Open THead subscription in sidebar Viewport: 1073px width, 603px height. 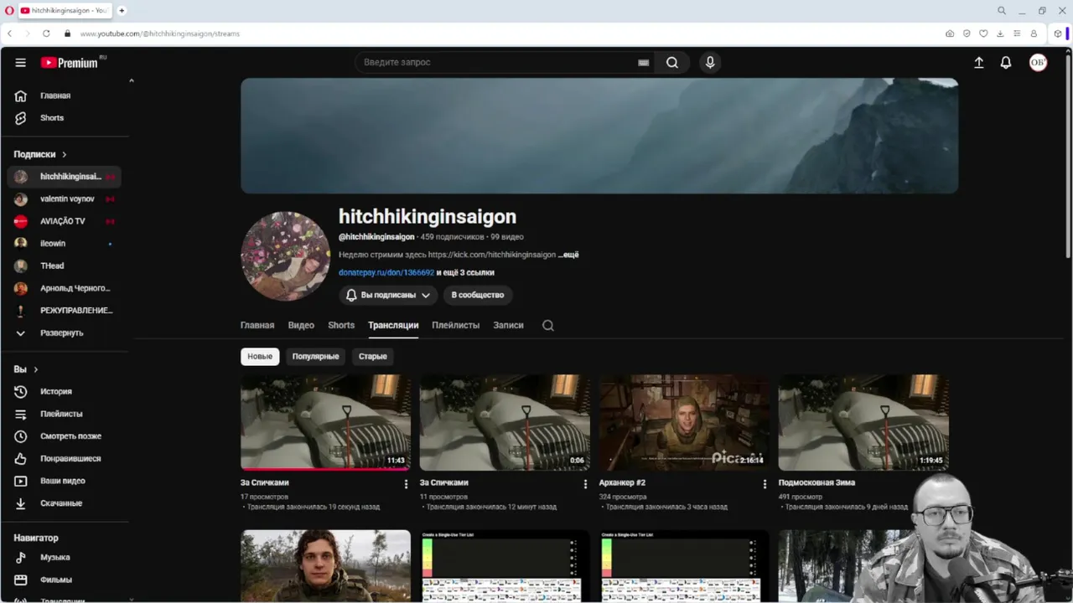(x=64, y=265)
